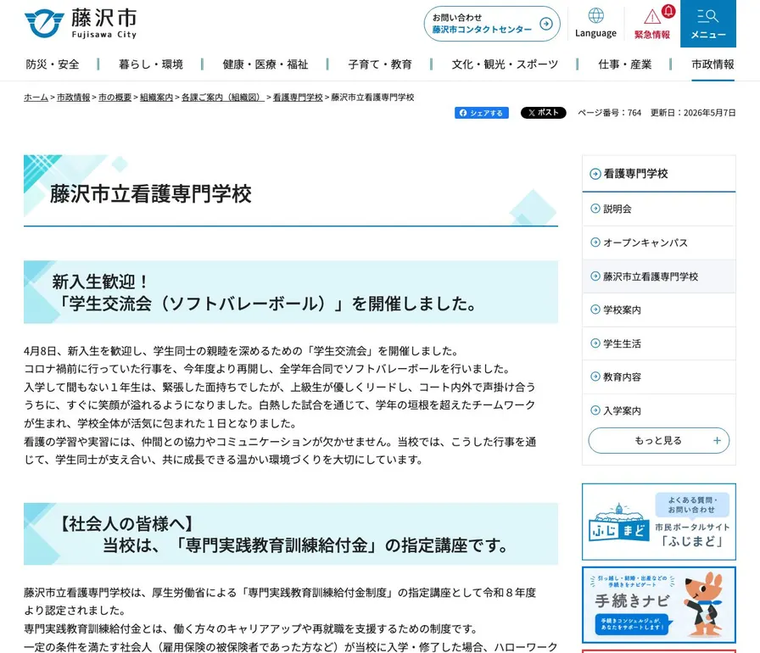Post page with X ポスト button

[543, 113]
